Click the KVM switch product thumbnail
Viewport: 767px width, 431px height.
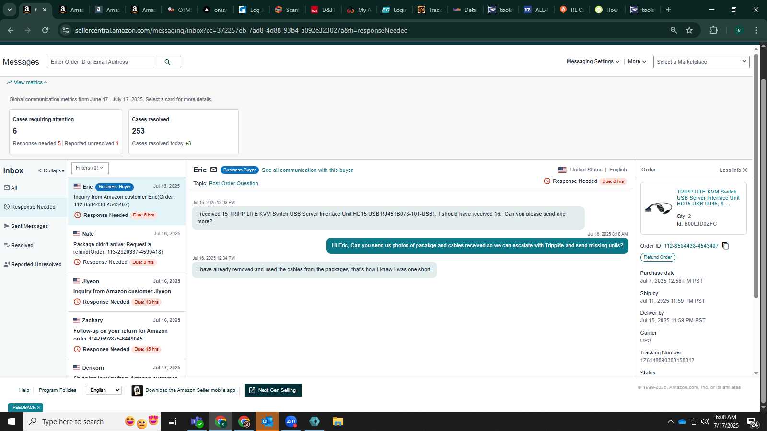[658, 208]
